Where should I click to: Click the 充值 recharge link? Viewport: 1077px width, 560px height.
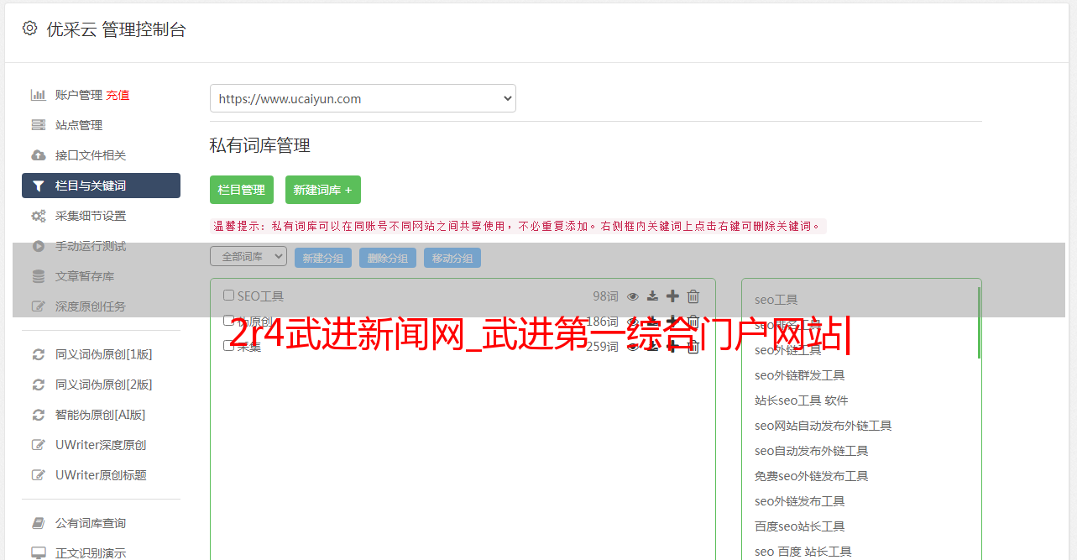point(118,95)
